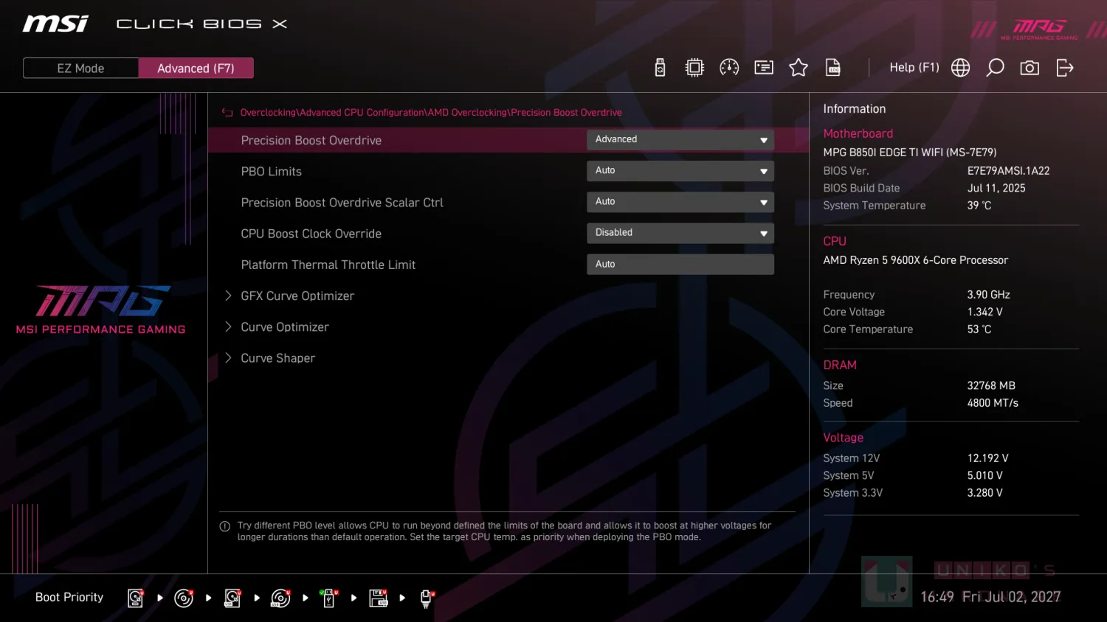The width and height of the screenshot is (1107, 622).
Task: Click the System 12V 12.192 V reading
Action: (987, 458)
